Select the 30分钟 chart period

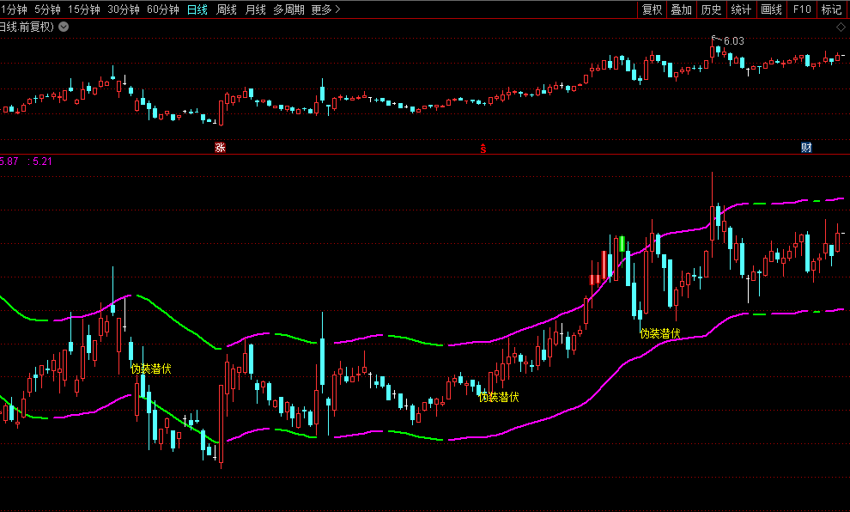point(124,9)
